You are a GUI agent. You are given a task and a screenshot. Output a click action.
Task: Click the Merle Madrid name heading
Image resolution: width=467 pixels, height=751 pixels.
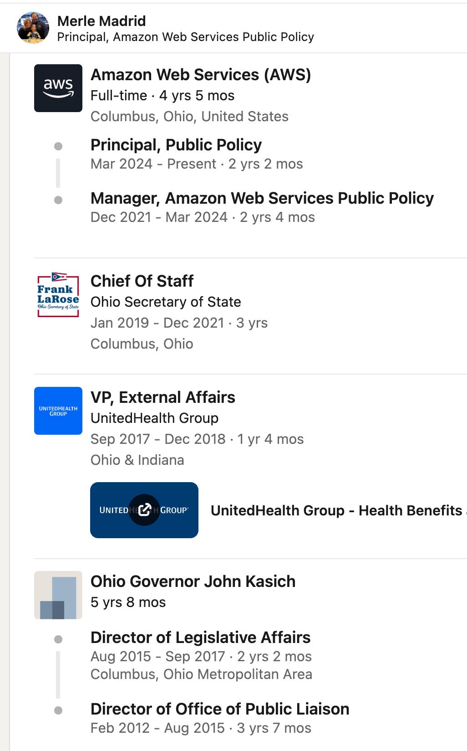102,21
